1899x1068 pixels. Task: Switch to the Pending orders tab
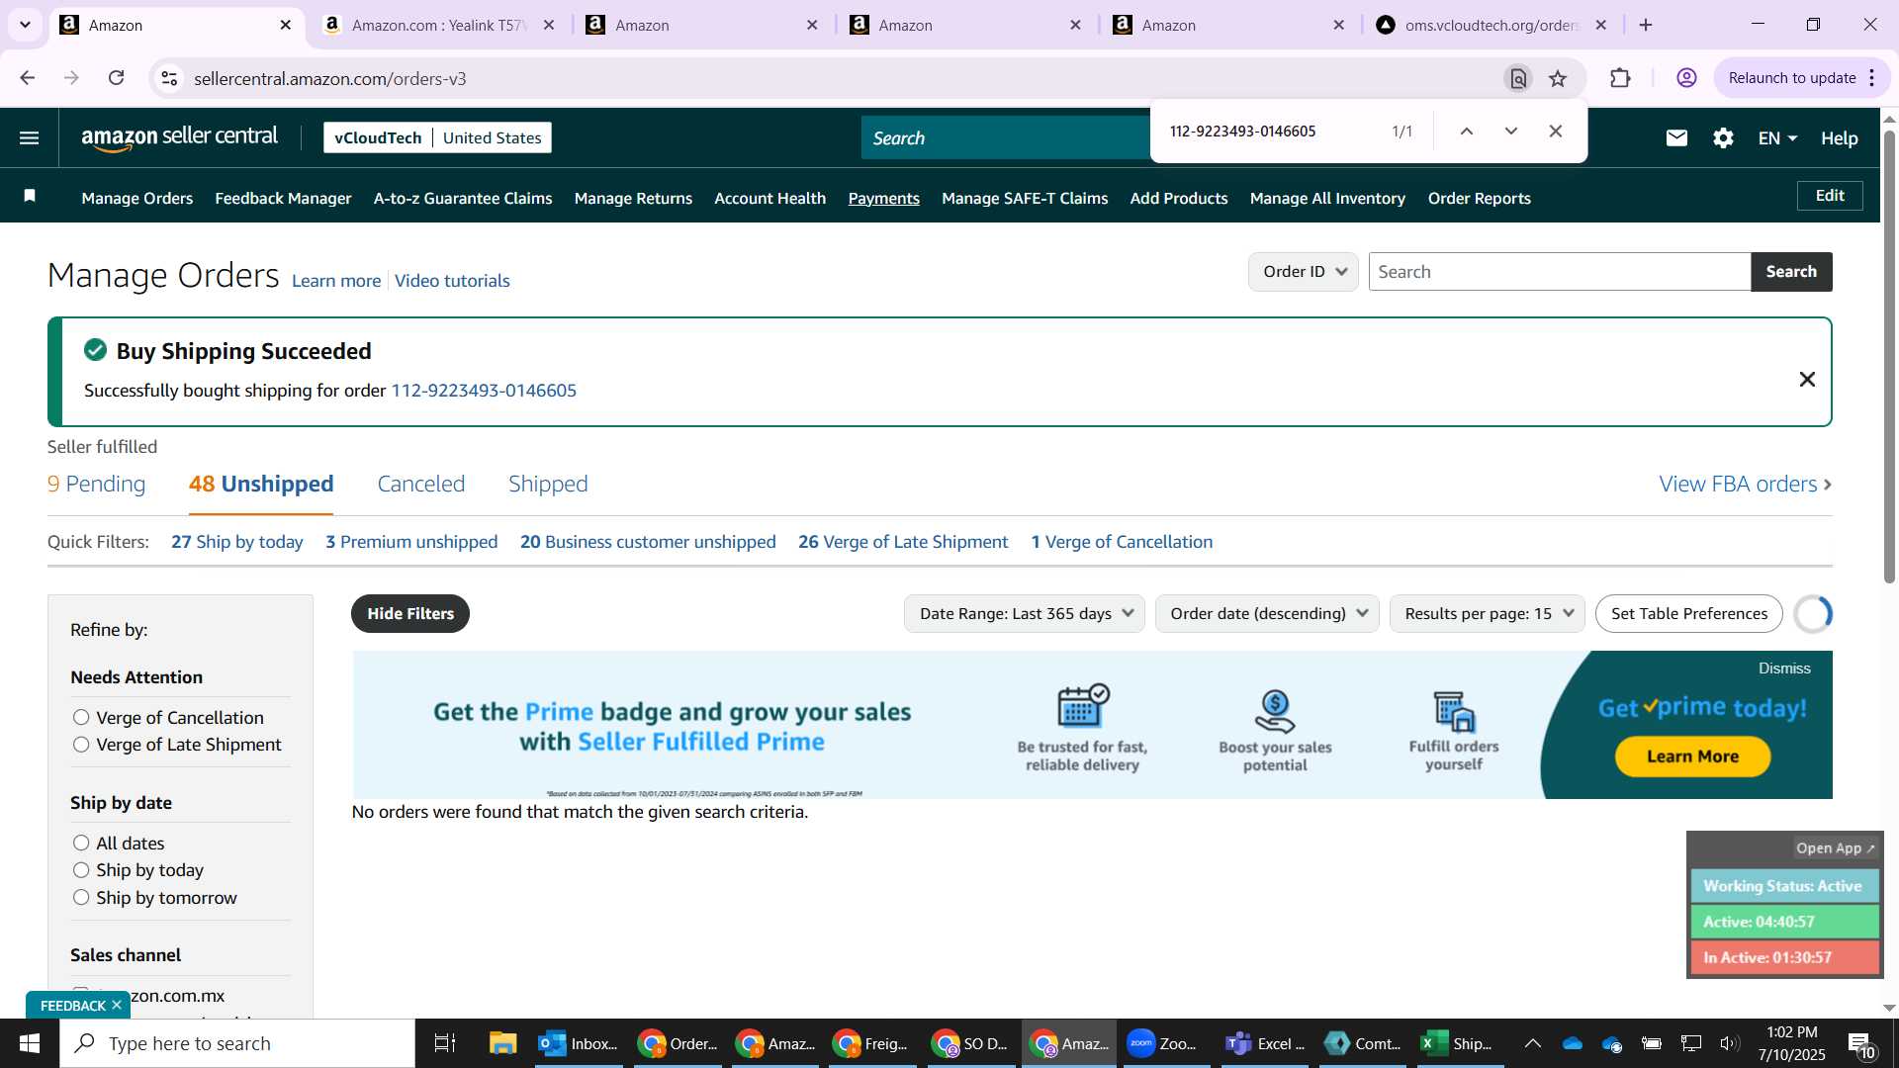coord(96,484)
